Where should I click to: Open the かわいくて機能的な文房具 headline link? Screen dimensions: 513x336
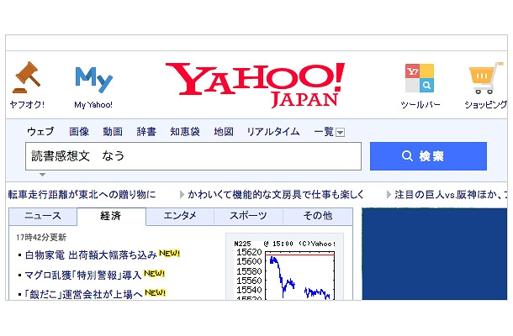(276, 195)
